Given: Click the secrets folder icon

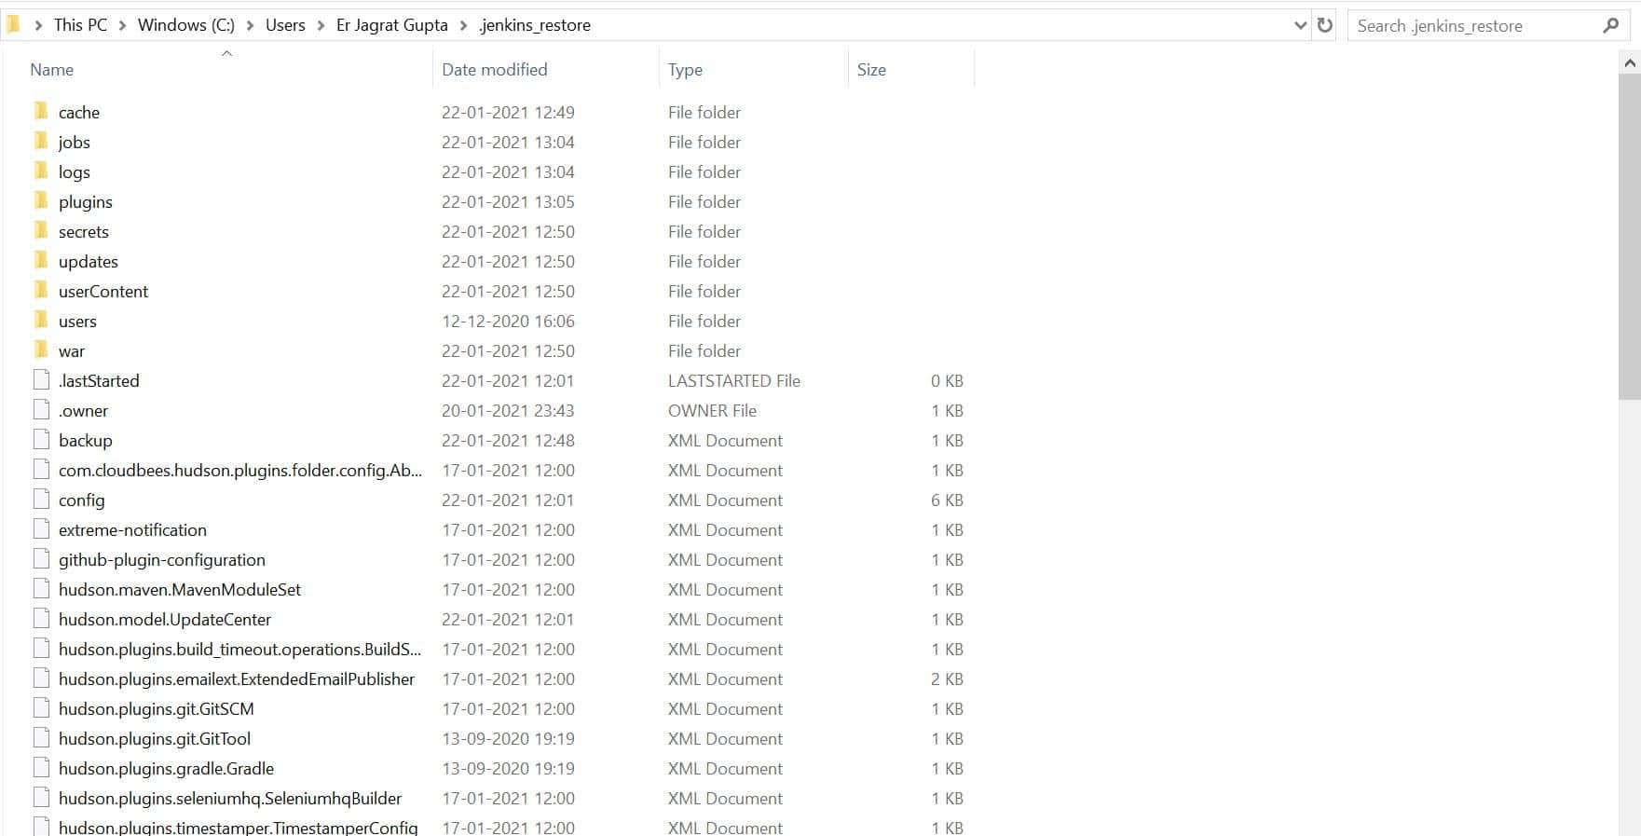Looking at the screenshot, I should coord(41,231).
